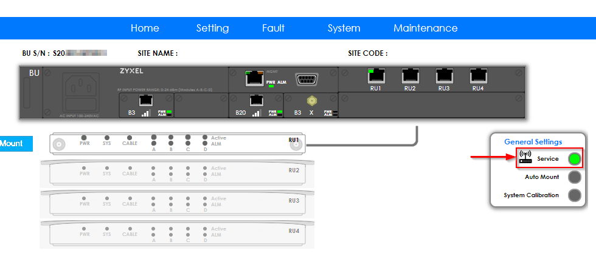Viewport: 596px width, 273px height.
Task: Click the SITE CODE label
Action: click(x=368, y=53)
